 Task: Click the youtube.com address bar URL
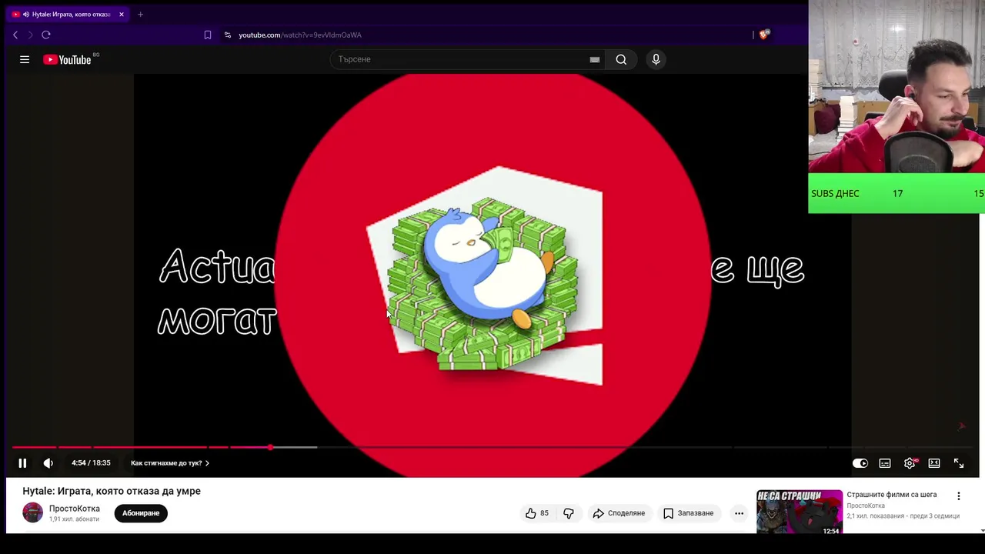tap(300, 35)
